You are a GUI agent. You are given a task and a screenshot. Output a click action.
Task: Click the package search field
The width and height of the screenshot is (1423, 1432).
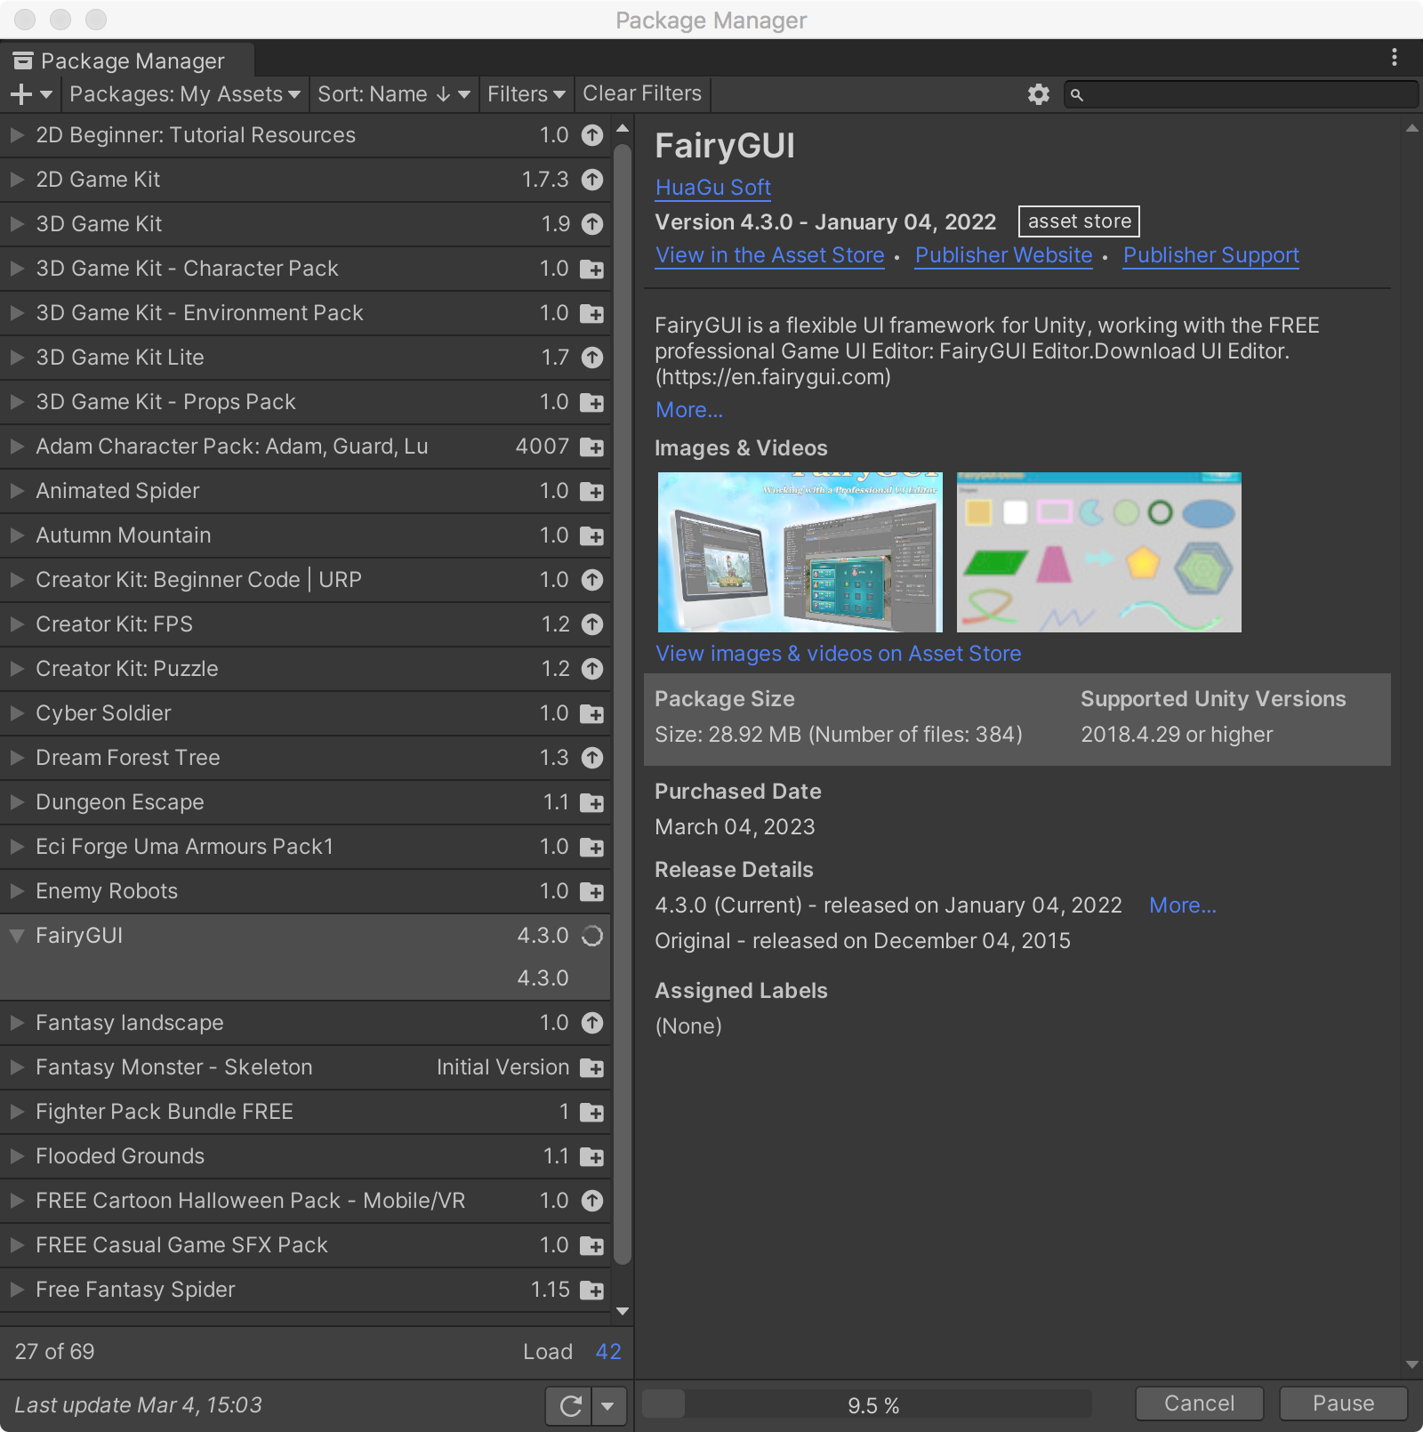click(1245, 94)
